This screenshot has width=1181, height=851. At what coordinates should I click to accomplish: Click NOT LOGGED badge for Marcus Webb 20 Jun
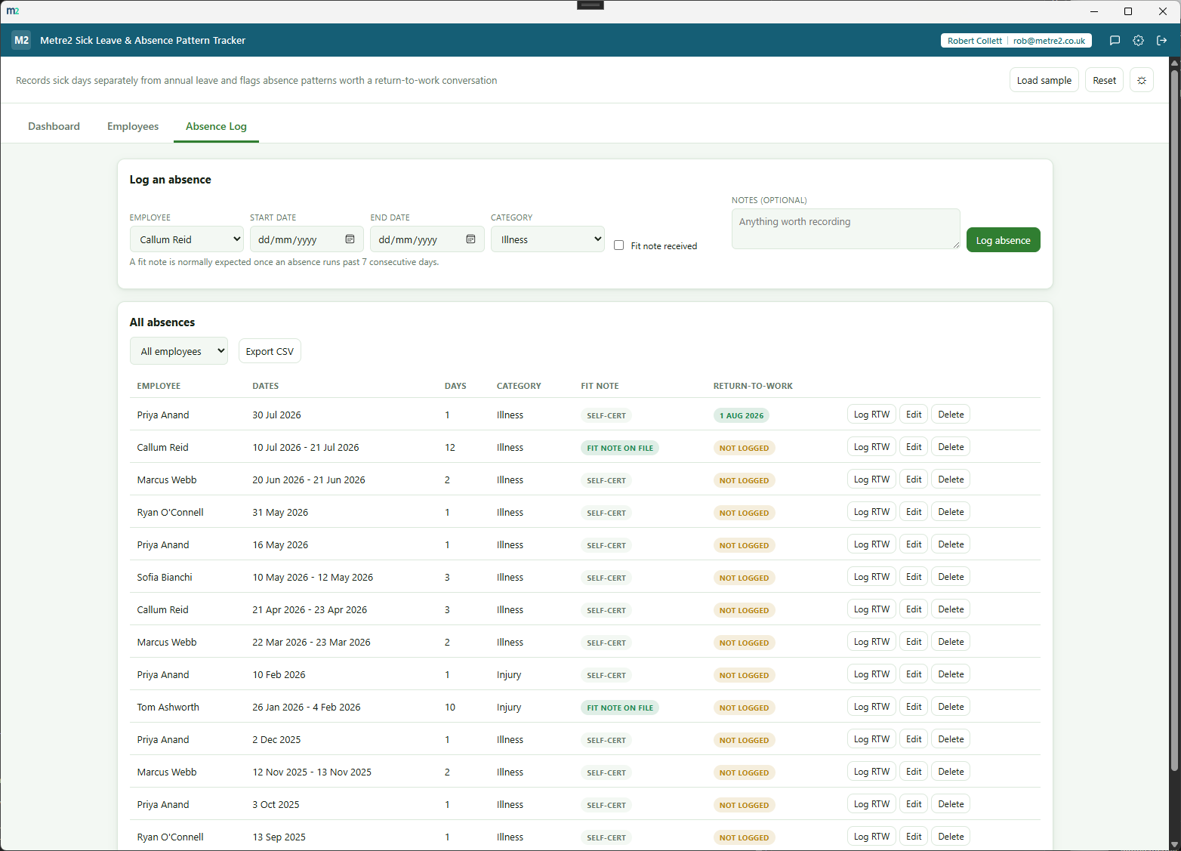(x=744, y=480)
